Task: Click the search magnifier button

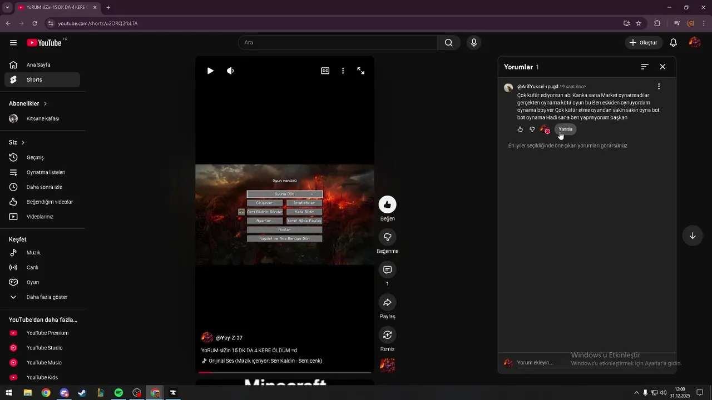Action: tap(448, 43)
